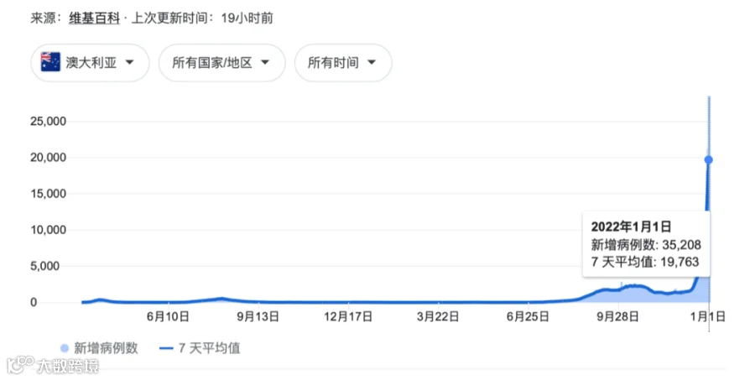This screenshot has width=755, height=380.
Task: Open the 所有时间 time range dropdown
Action: coord(343,63)
